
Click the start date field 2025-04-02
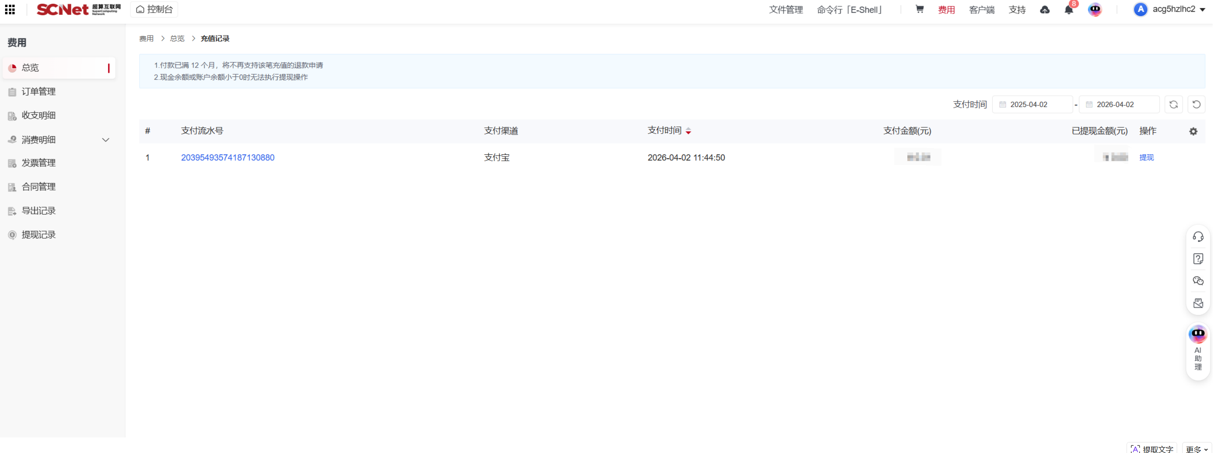click(1032, 105)
